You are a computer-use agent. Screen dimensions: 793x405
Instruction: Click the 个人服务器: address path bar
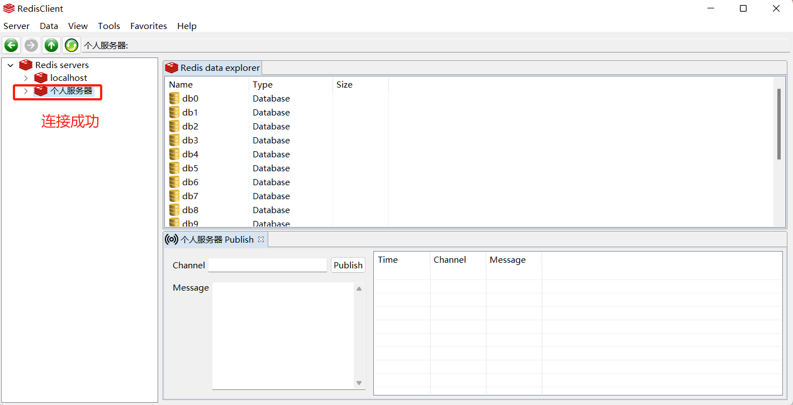point(436,45)
